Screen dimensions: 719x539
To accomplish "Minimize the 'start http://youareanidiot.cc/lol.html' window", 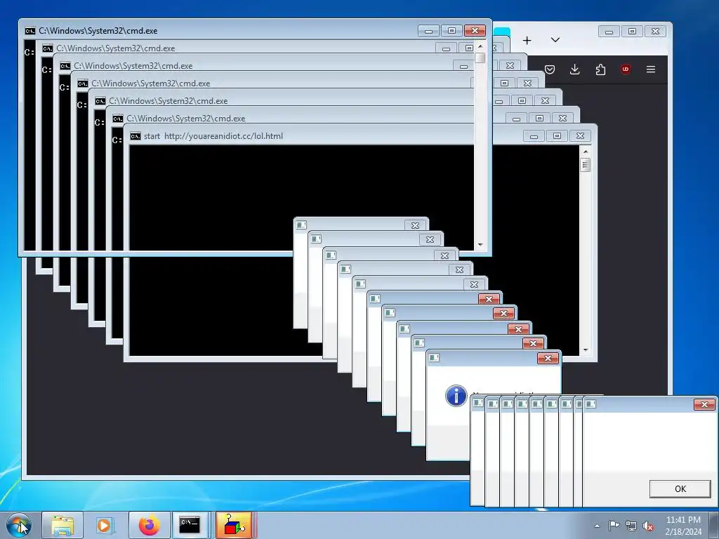I will (x=534, y=135).
